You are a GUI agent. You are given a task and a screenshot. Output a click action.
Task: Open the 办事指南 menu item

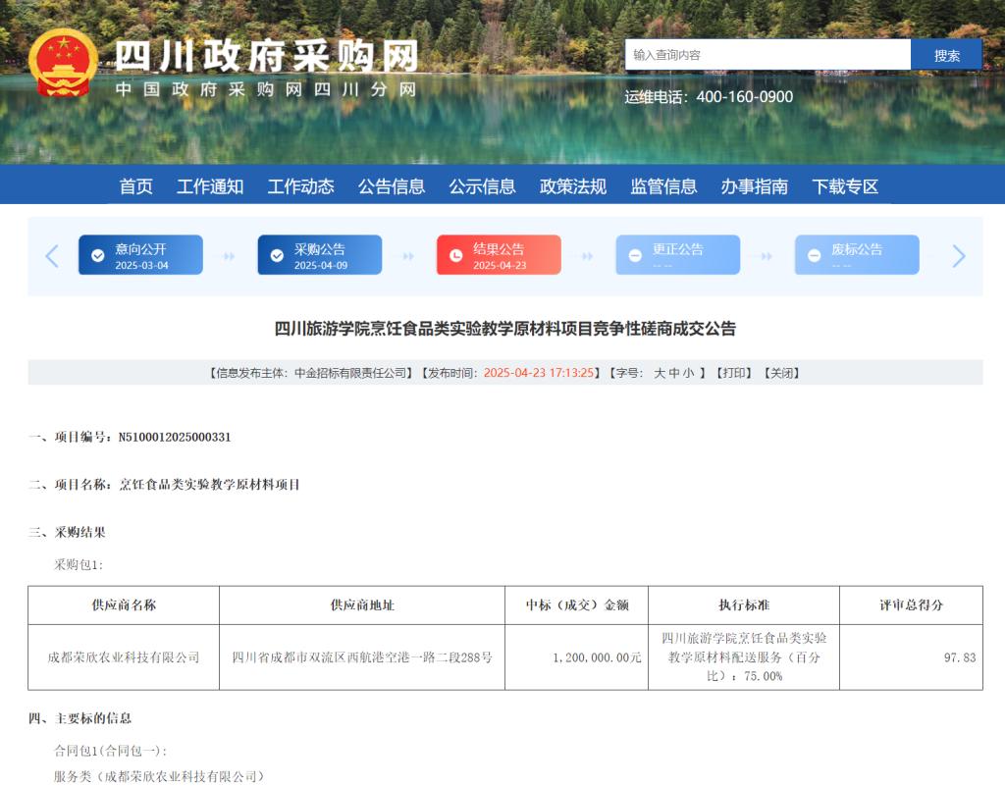tap(755, 186)
